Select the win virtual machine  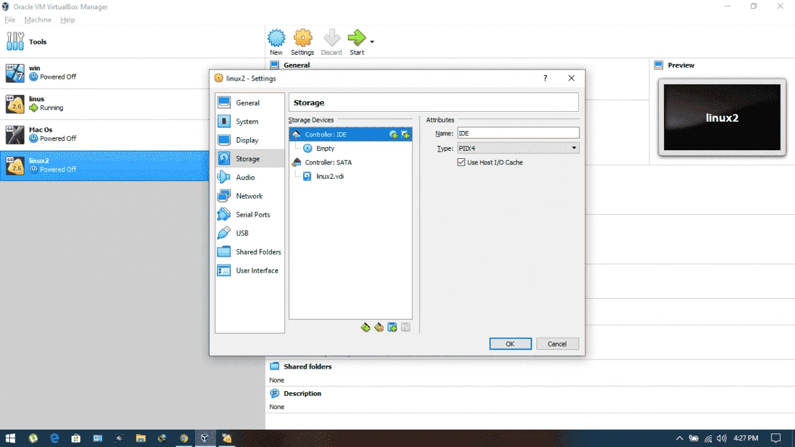point(132,73)
